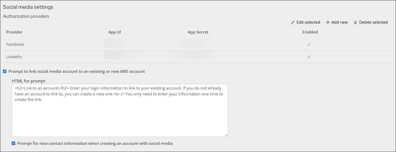Click the X icon for Delete selected

click(355, 23)
